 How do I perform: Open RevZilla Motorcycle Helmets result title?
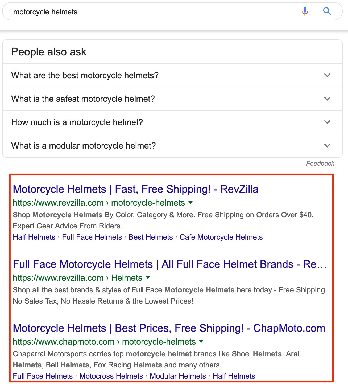click(135, 189)
